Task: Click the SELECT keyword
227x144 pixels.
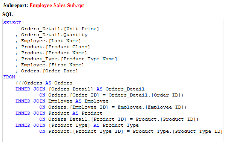Action: 12,23
